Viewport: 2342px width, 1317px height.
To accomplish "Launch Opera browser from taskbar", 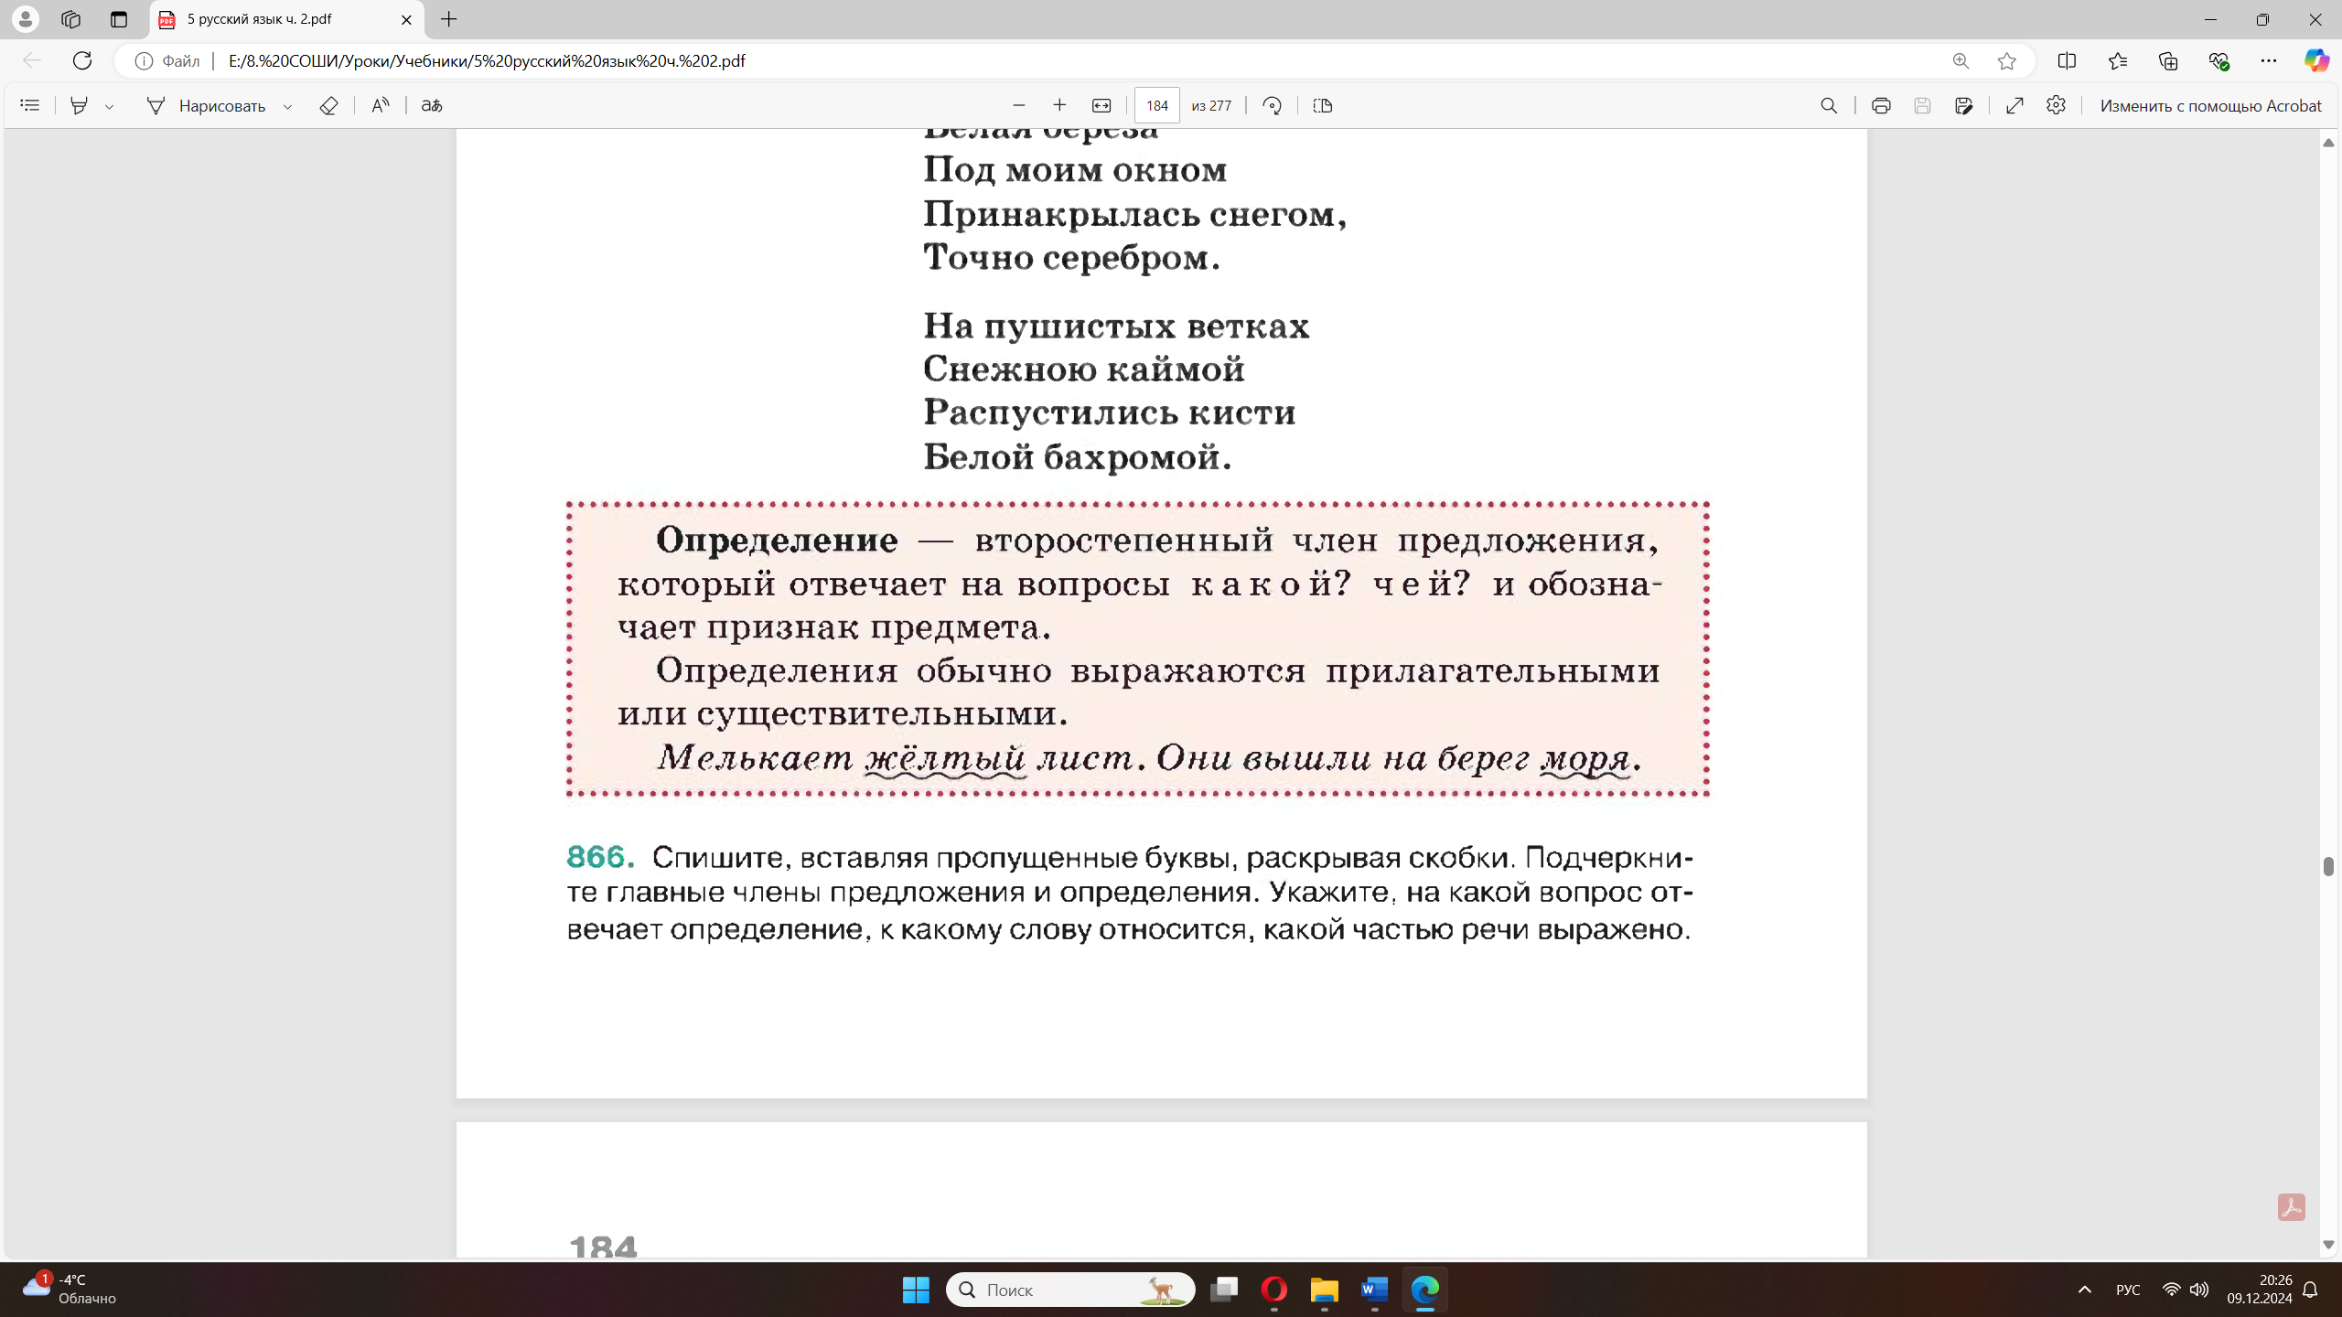I will click(1274, 1290).
